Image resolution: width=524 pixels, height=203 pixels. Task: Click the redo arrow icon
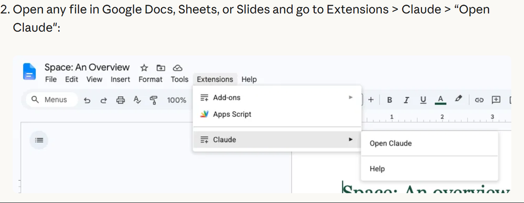[x=104, y=100]
